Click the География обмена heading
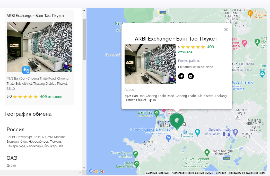 pos(28,114)
